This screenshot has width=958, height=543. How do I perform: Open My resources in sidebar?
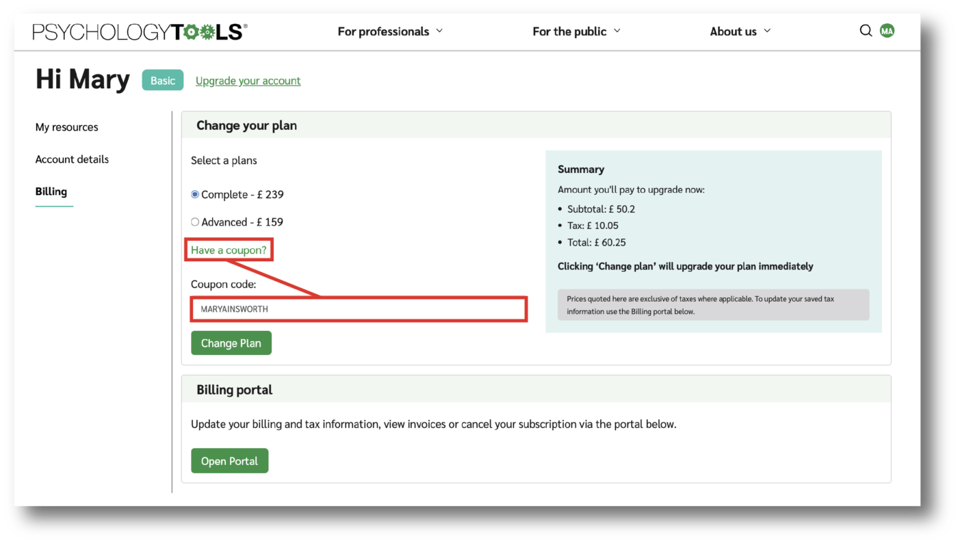[66, 127]
